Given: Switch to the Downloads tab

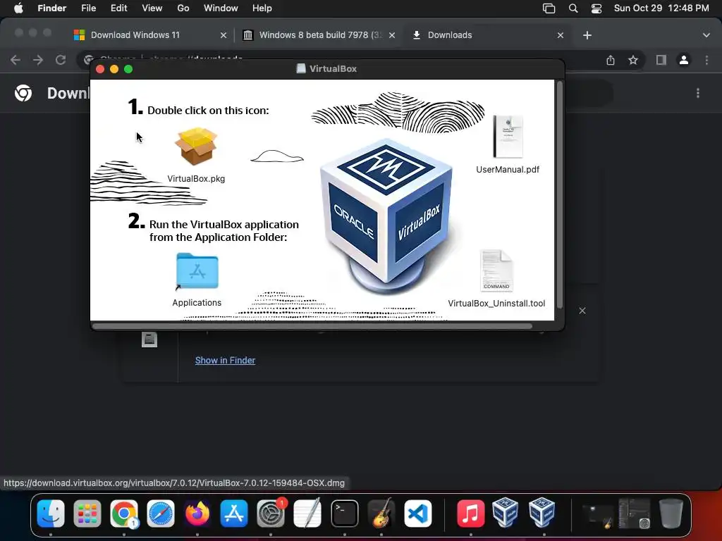Looking at the screenshot, I should pos(487,35).
